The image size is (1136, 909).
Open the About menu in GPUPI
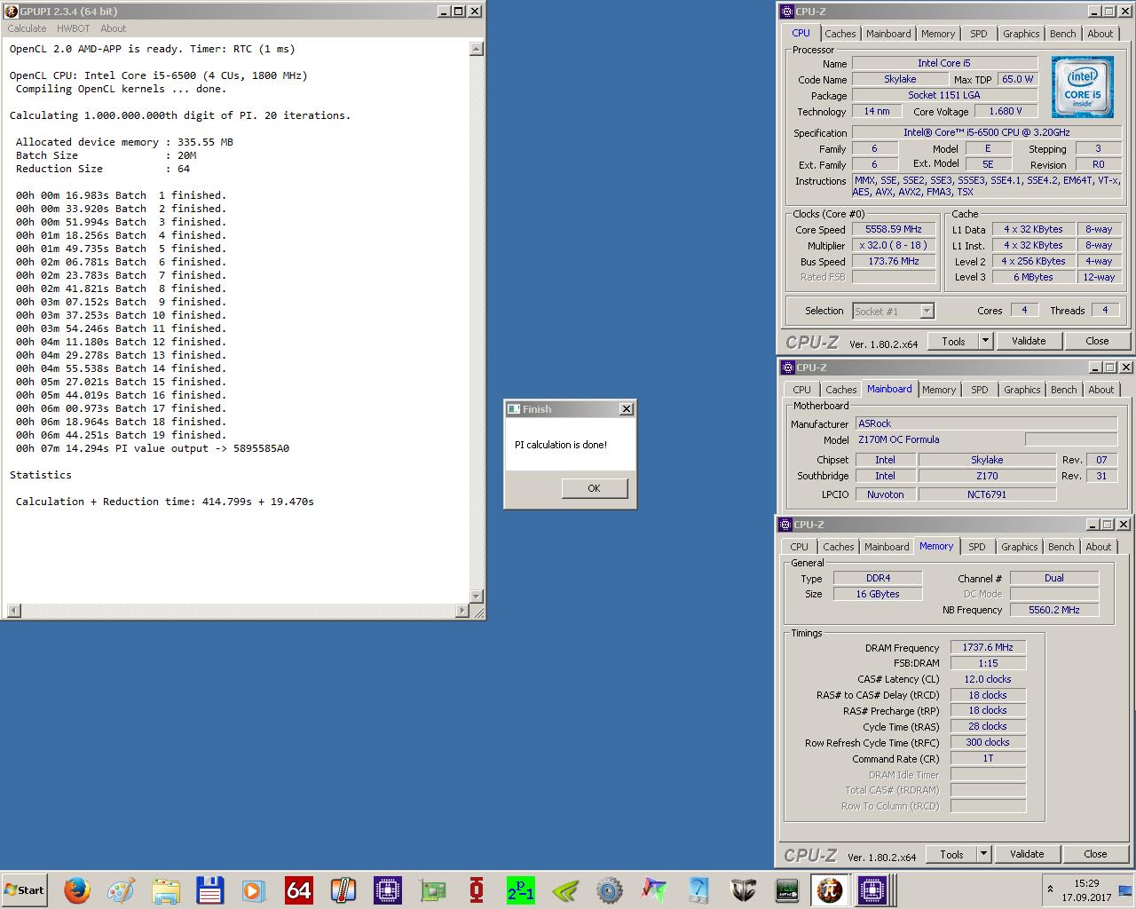(x=113, y=28)
